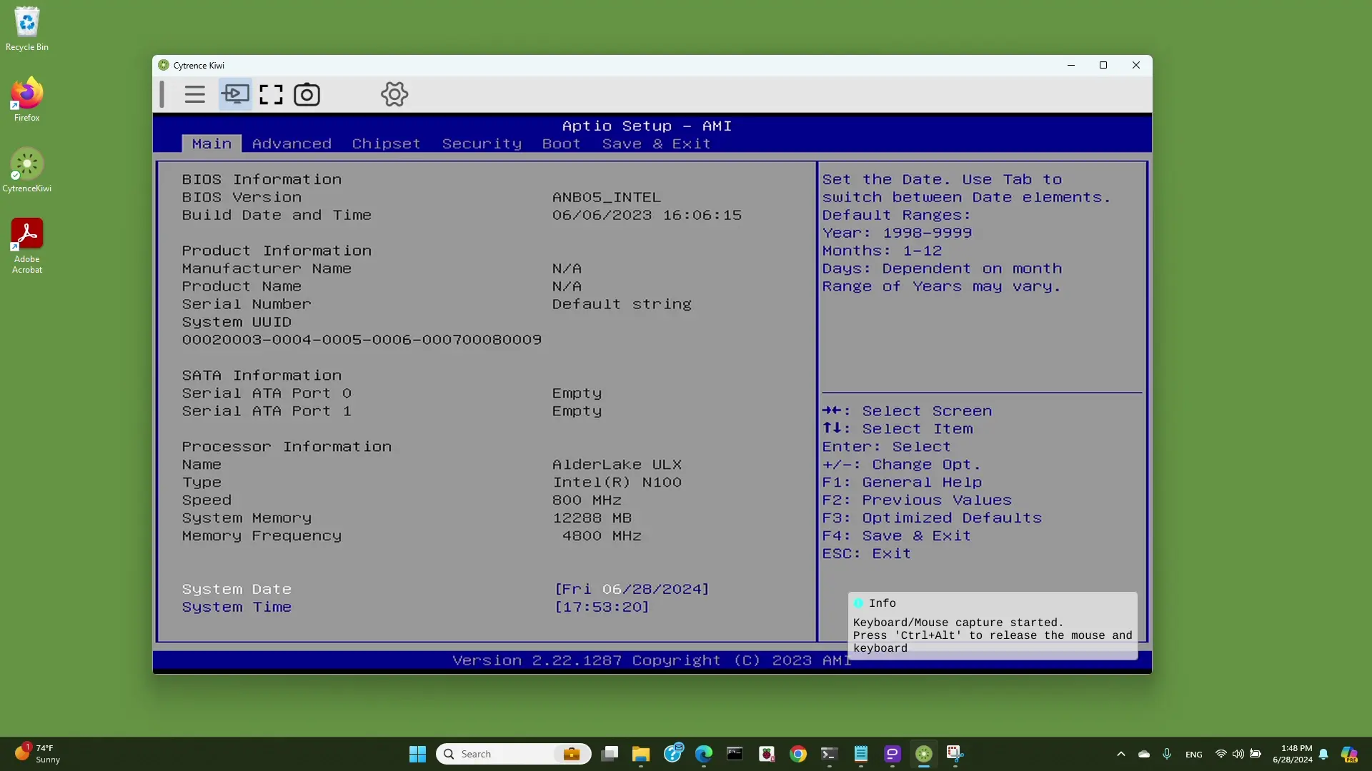Screen dimensions: 1372x771
Task: Click the Serial ATA Port 1 row
Action: click(x=392, y=411)
